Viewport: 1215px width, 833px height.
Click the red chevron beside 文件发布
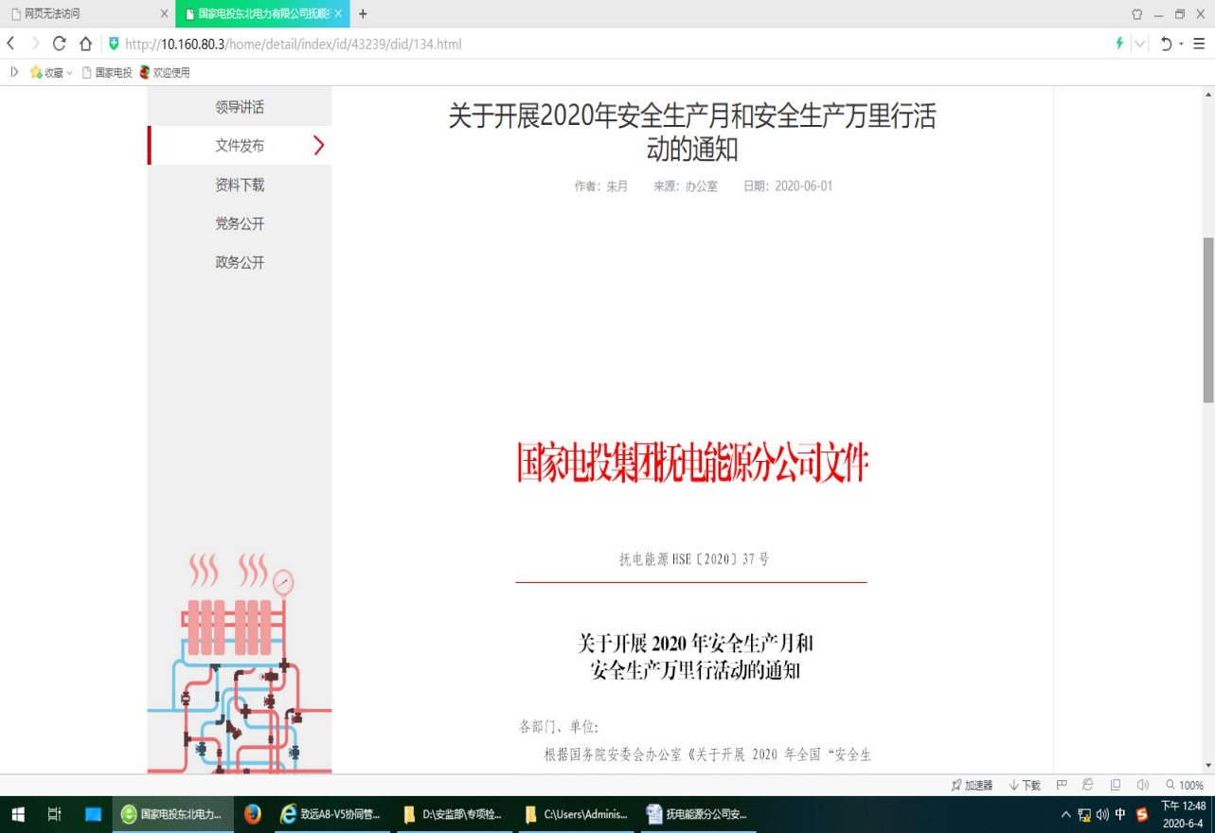coord(319,146)
